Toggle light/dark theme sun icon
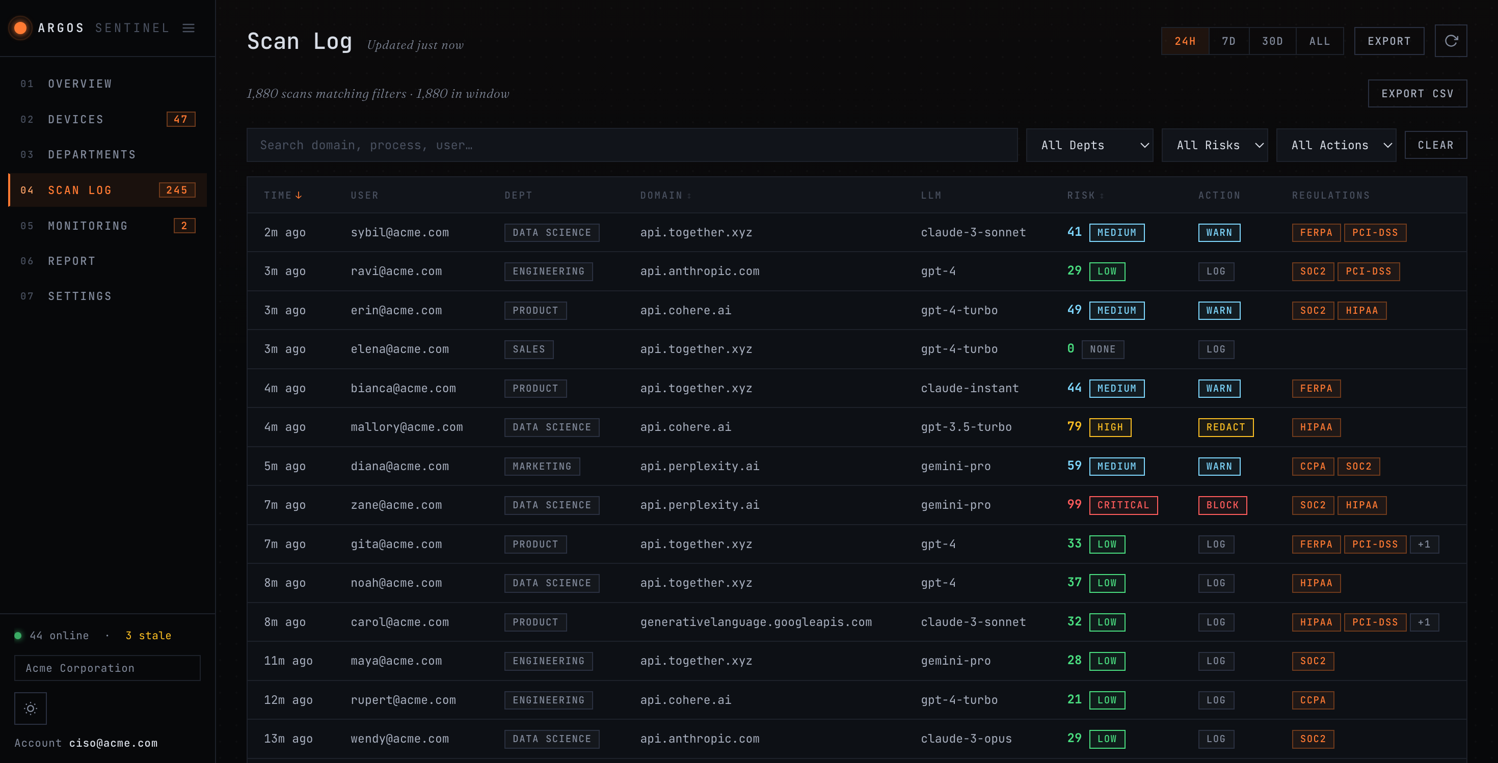 [30, 708]
